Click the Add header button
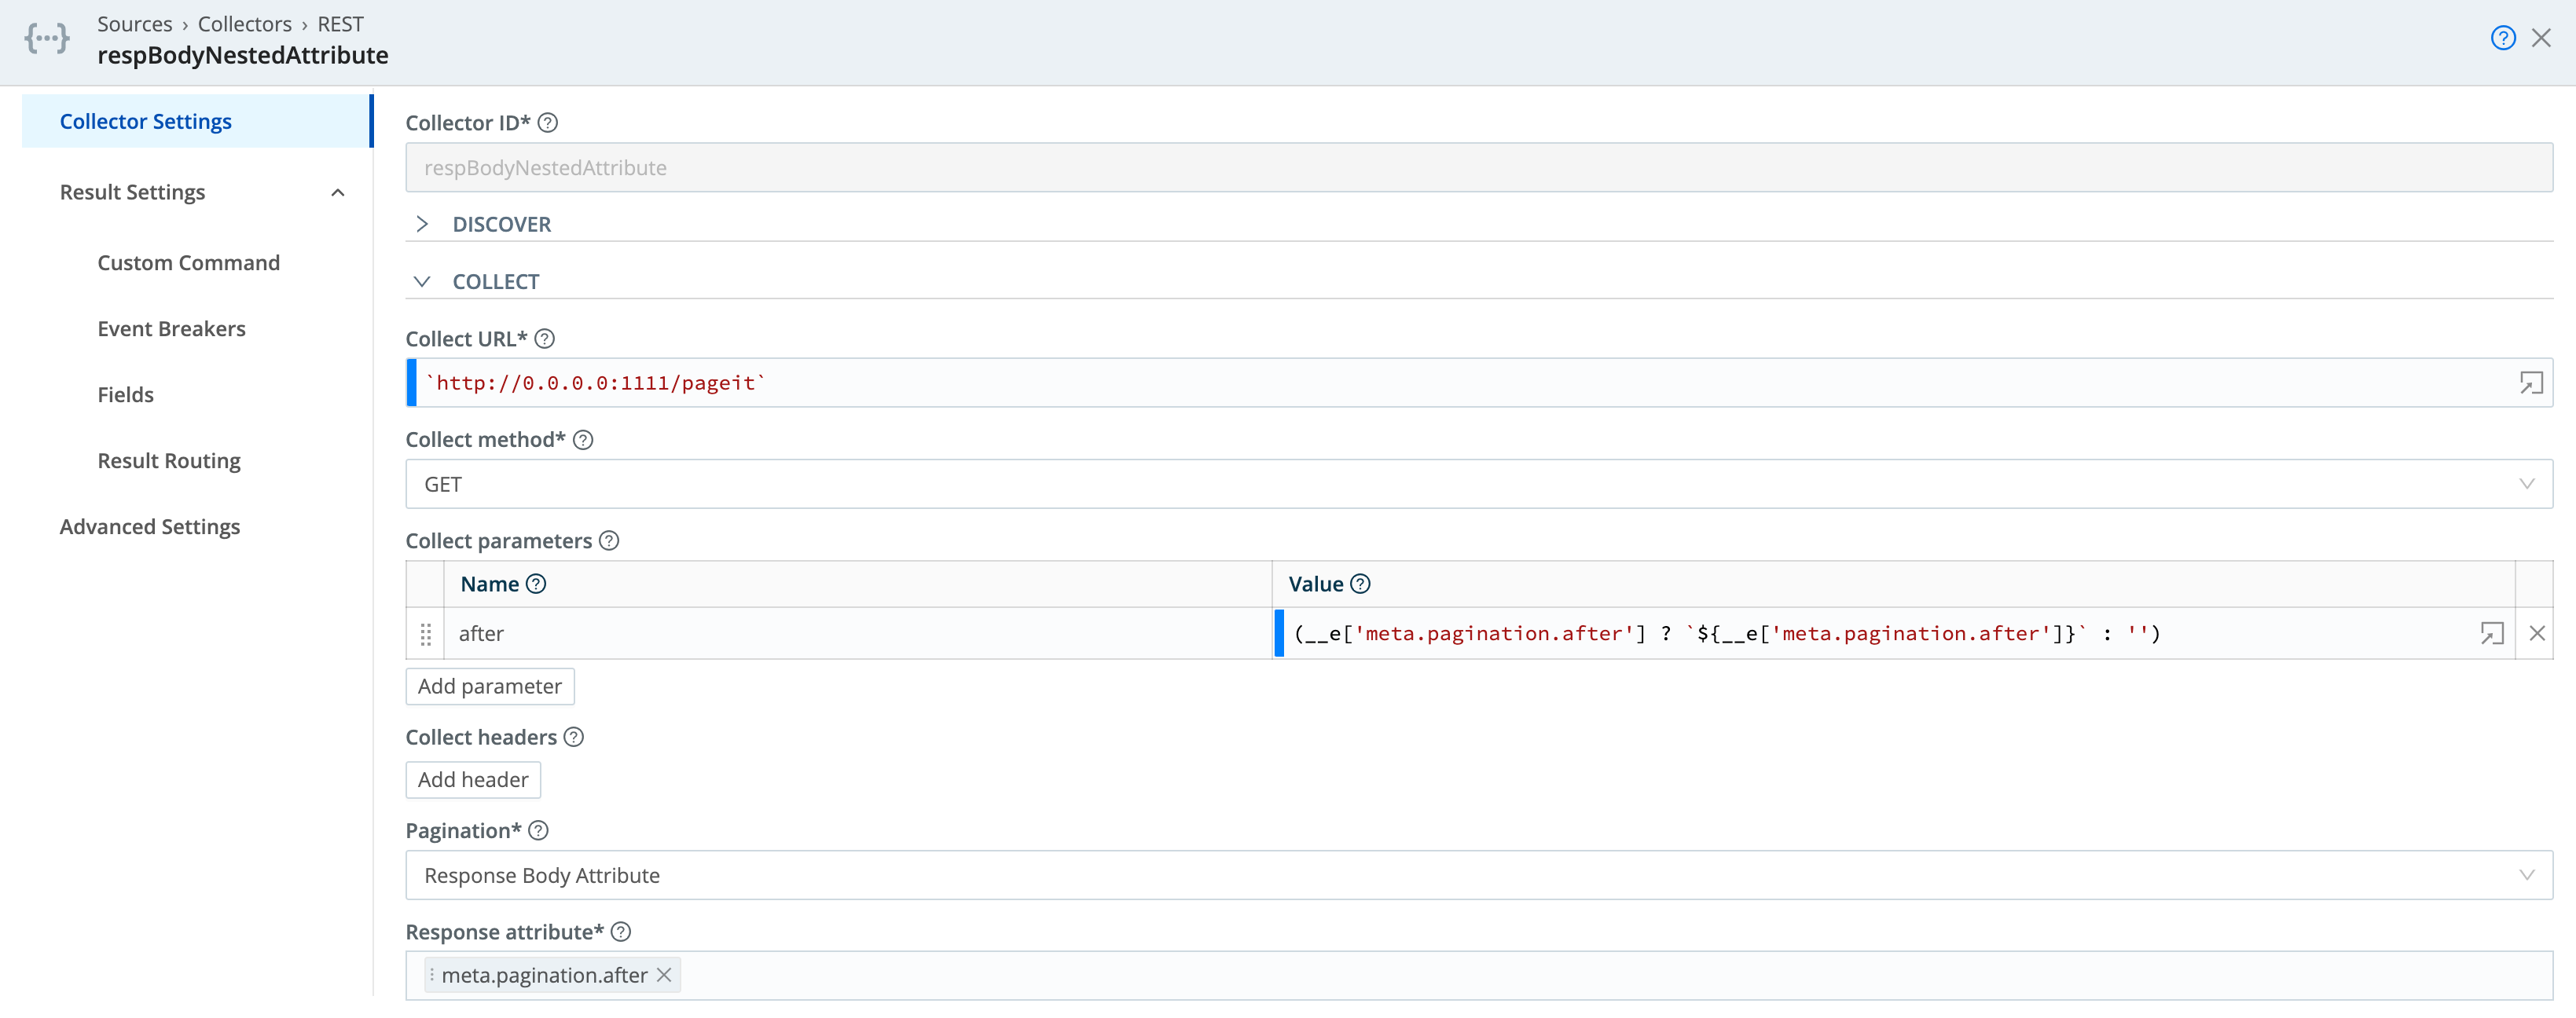Viewport: 2576px width, 1018px height. pyautogui.click(x=472, y=779)
